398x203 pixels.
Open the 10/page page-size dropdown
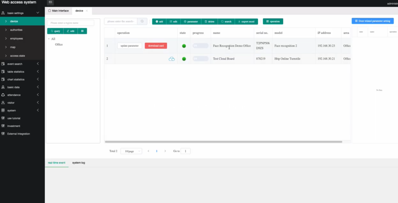(131, 151)
